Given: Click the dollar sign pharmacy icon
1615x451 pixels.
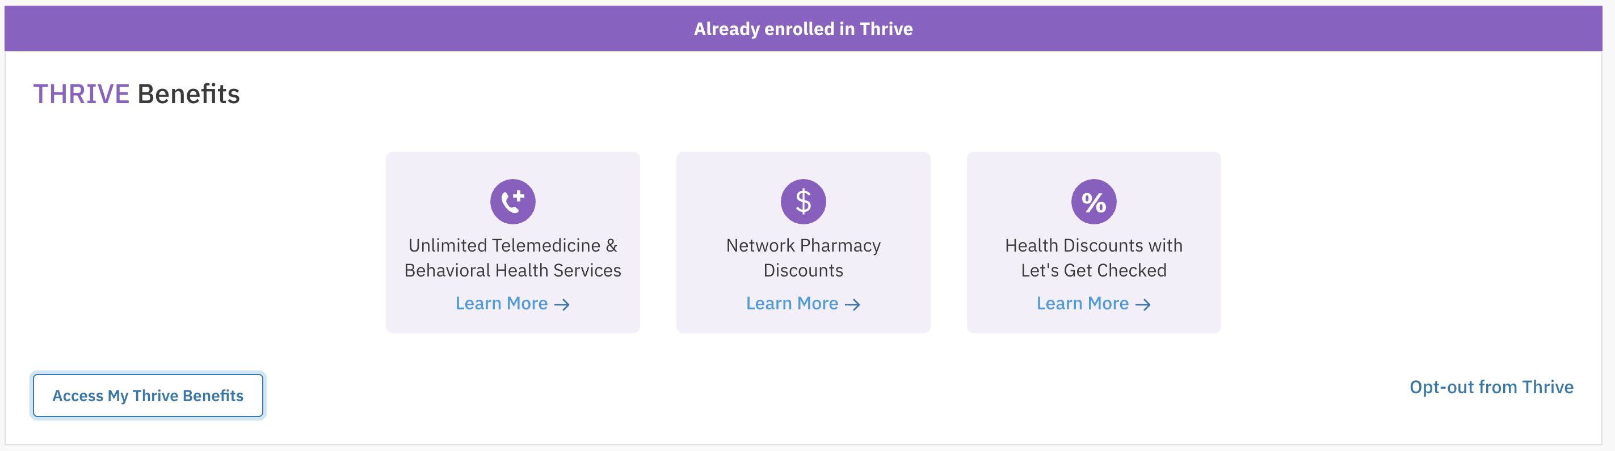Looking at the screenshot, I should coord(803,202).
